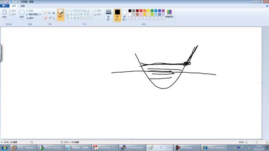
Task: Switch to the Home ribbon tab
Action: [14, 6]
